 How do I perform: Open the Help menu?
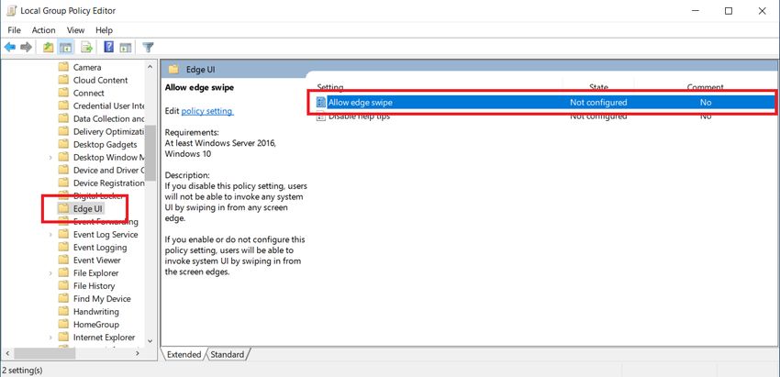(104, 30)
